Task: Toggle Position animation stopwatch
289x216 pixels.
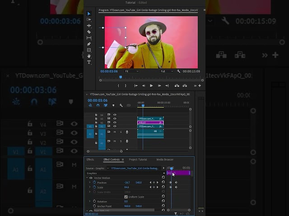Action: [94, 182]
